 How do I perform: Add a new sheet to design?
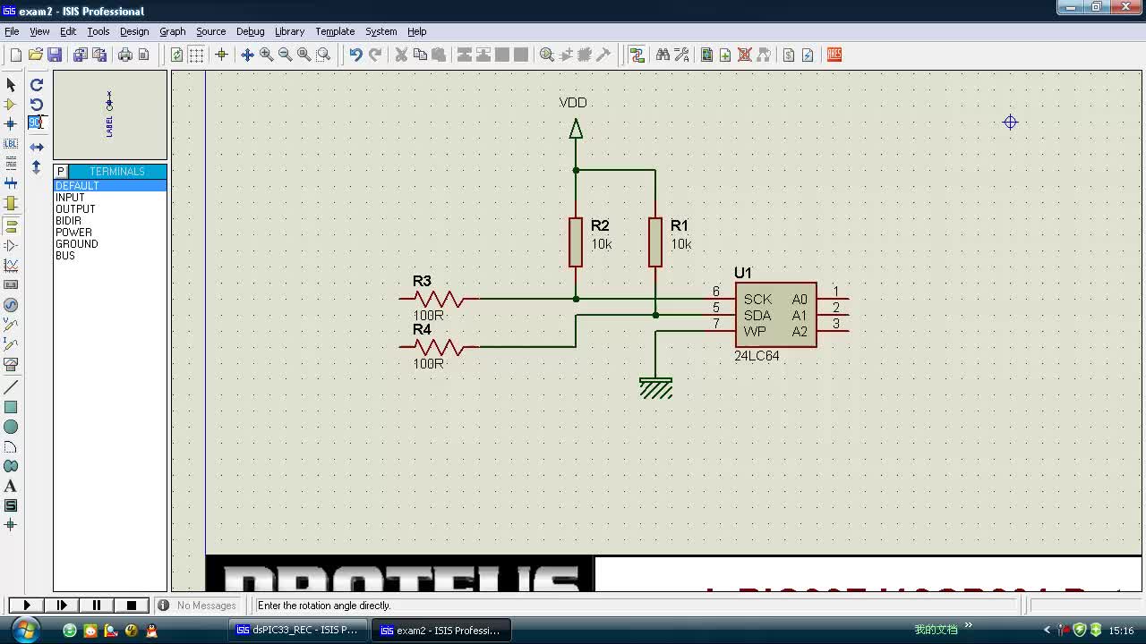coord(725,55)
